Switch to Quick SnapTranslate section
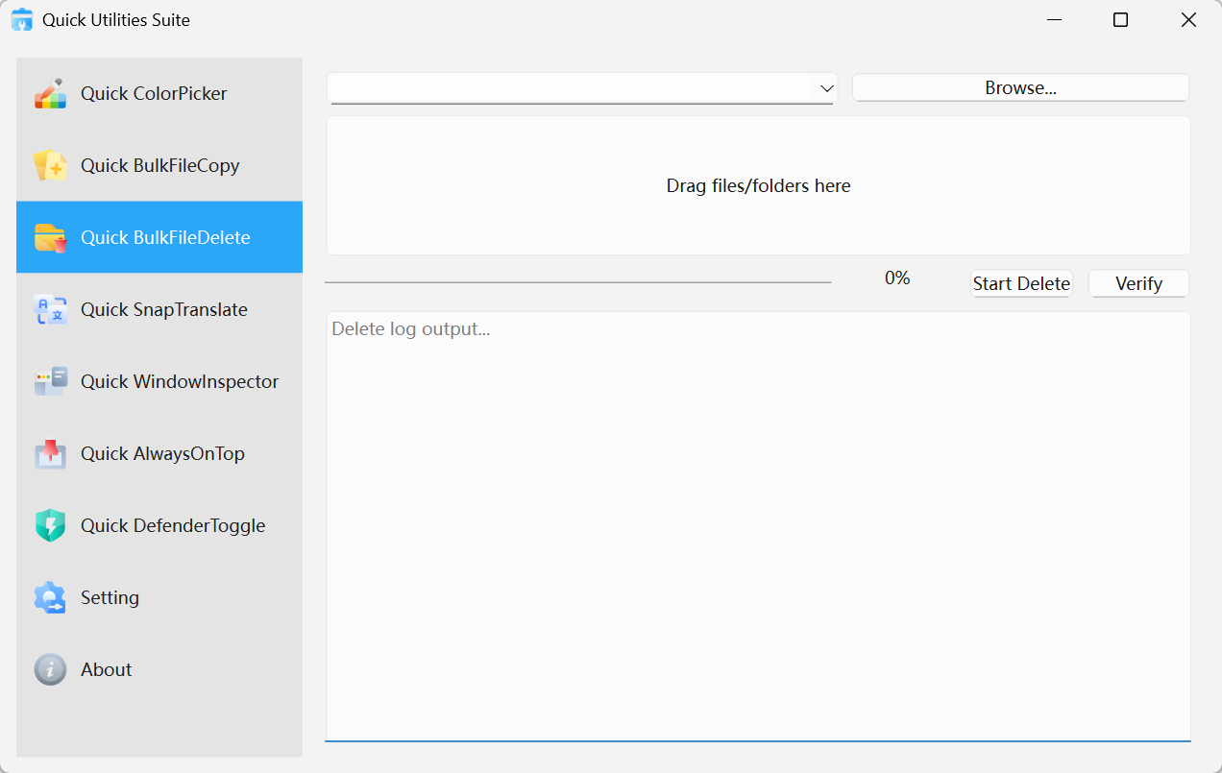This screenshot has width=1222, height=773. pos(159,308)
